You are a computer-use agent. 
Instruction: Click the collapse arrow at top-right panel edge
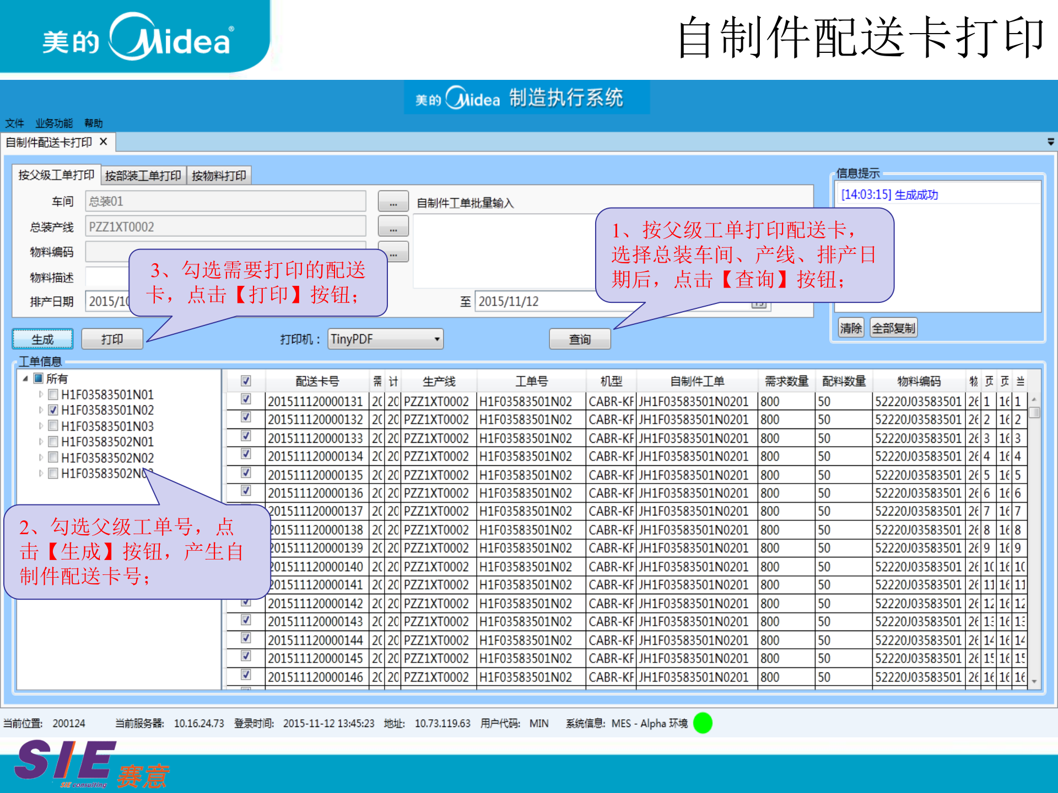click(x=1050, y=142)
